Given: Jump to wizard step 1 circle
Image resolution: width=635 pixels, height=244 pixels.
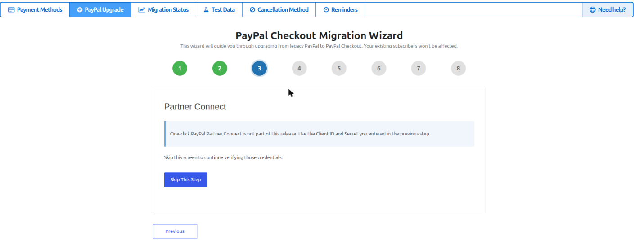Looking at the screenshot, I should click(x=180, y=69).
